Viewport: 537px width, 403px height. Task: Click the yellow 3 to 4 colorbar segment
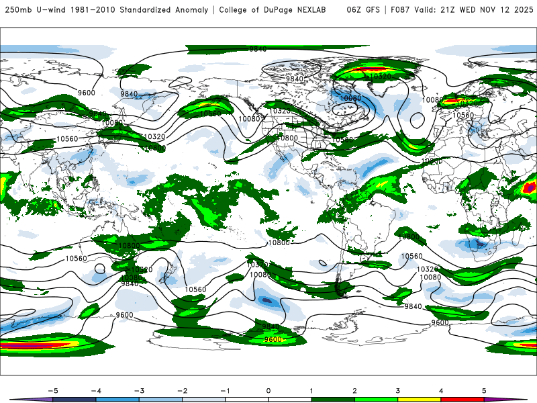(419, 400)
